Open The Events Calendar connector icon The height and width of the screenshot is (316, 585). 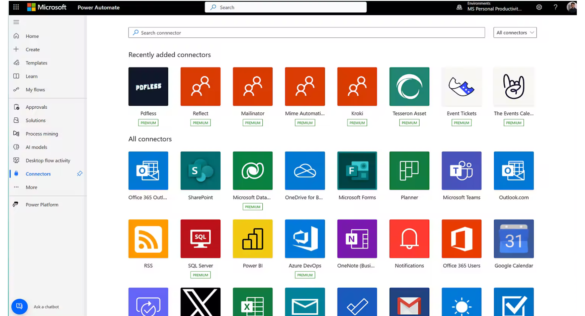pos(514,86)
